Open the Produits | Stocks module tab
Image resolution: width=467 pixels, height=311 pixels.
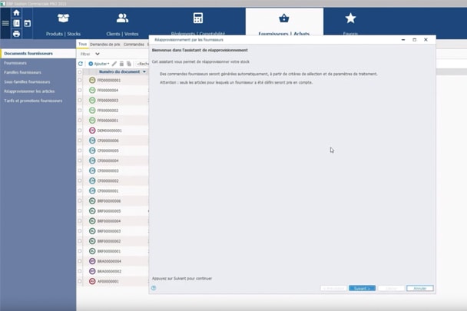[63, 25]
